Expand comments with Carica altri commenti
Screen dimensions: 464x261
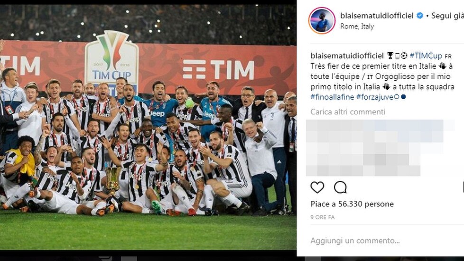[x=348, y=112]
